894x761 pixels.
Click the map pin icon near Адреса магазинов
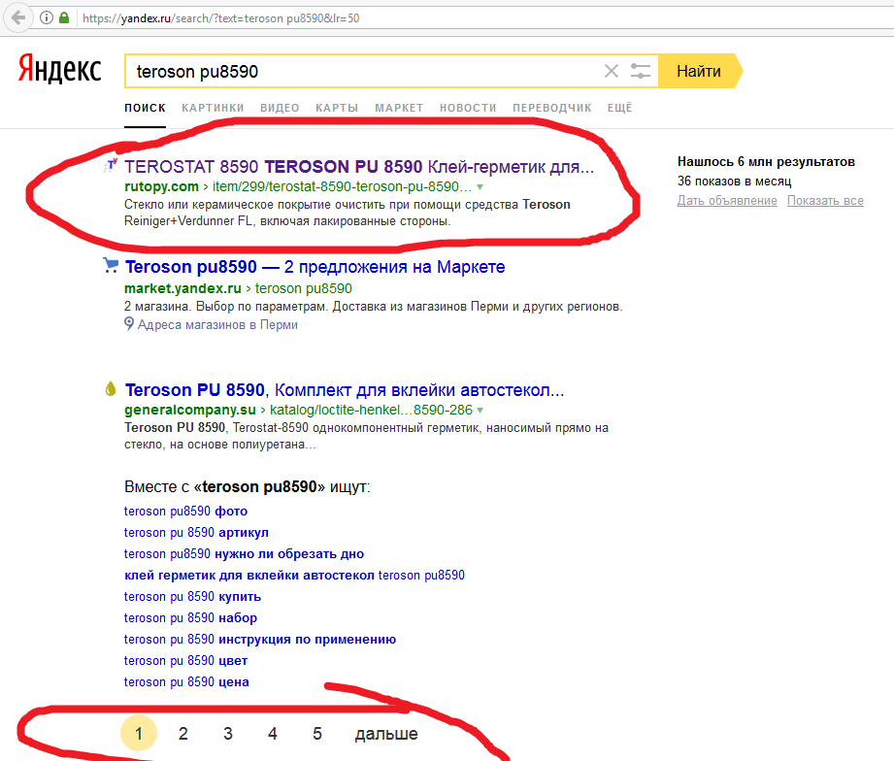pos(129,325)
